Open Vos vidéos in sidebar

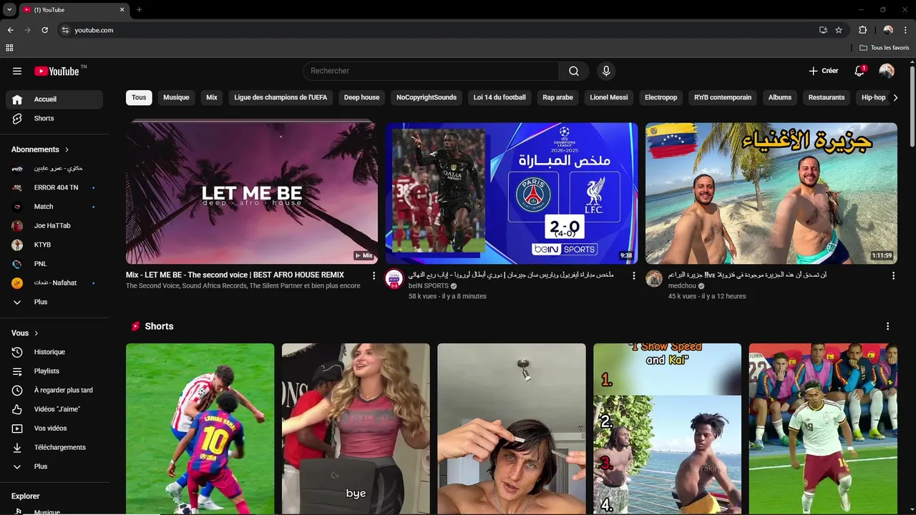(x=54, y=428)
